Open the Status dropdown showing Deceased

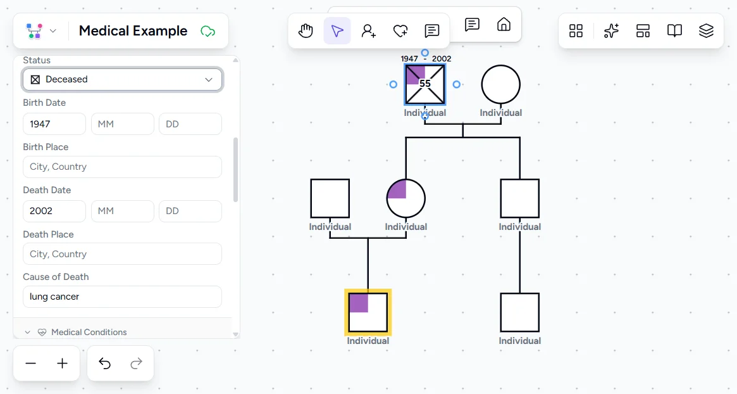coord(122,80)
